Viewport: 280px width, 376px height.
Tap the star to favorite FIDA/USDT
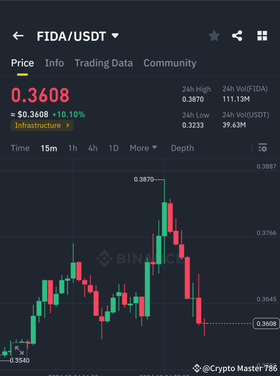click(214, 36)
